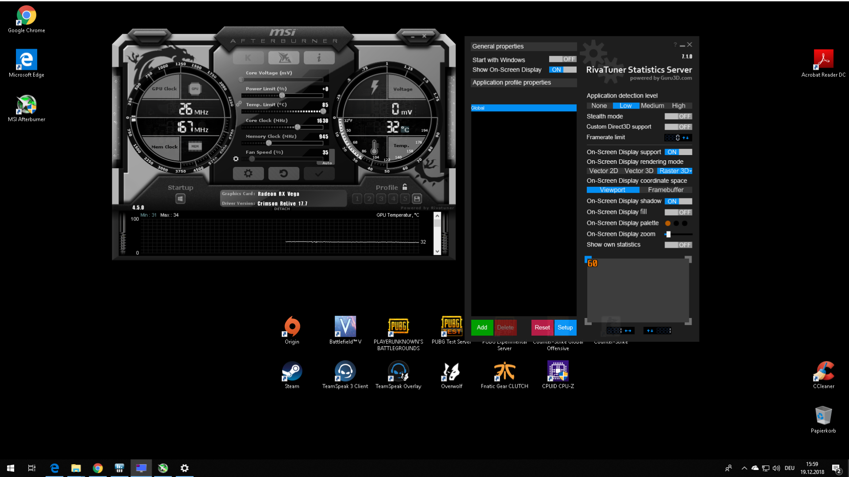This screenshot has width=849, height=477.
Task: Click the MSI Afterburner settings gear icon
Action: [248, 174]
